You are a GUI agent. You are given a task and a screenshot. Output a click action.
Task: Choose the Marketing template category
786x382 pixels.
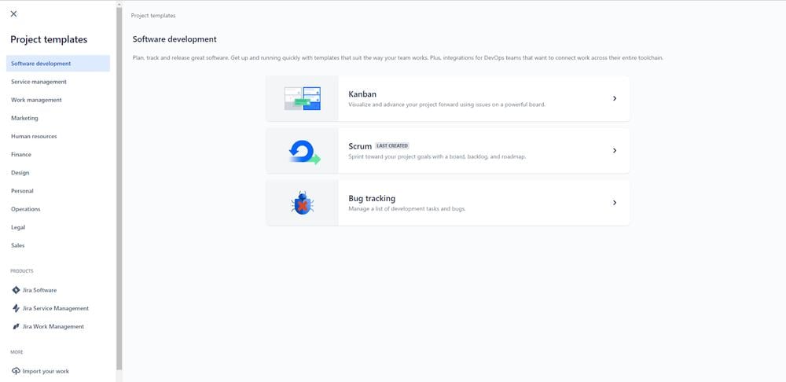24,118
